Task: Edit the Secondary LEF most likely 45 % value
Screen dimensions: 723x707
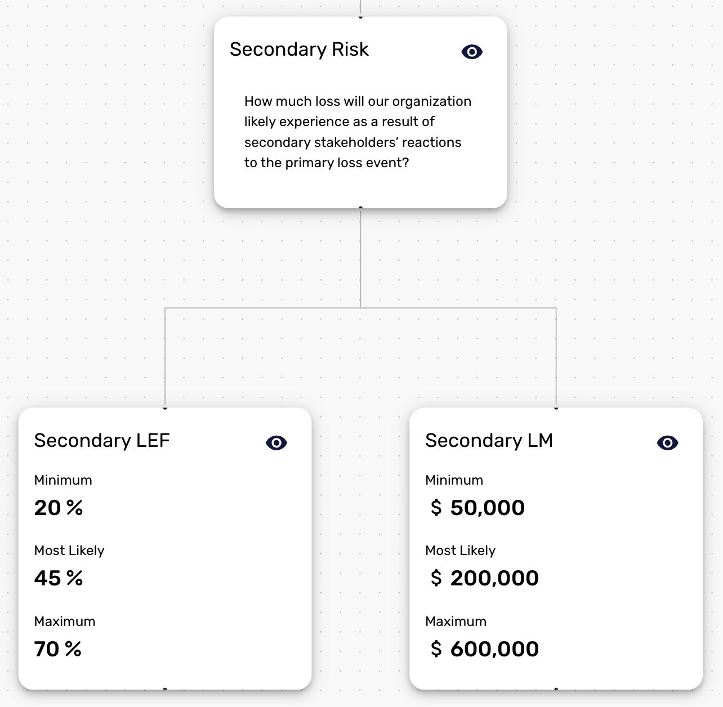Action: coord(59,578)
